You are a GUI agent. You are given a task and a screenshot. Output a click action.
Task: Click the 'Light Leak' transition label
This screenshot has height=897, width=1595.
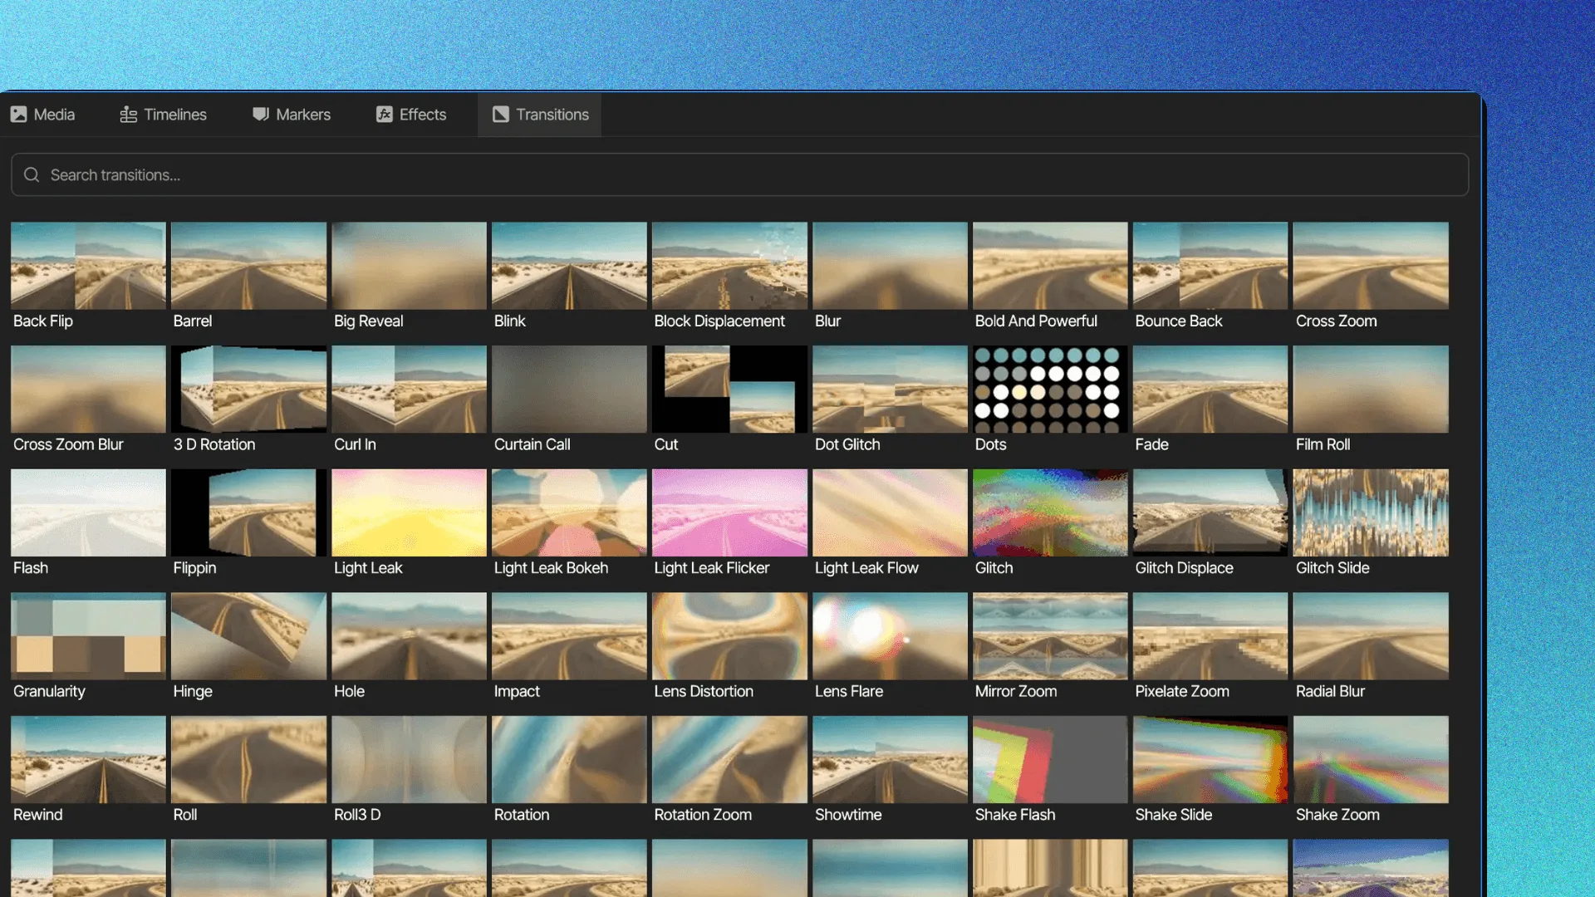pos(368,568)
